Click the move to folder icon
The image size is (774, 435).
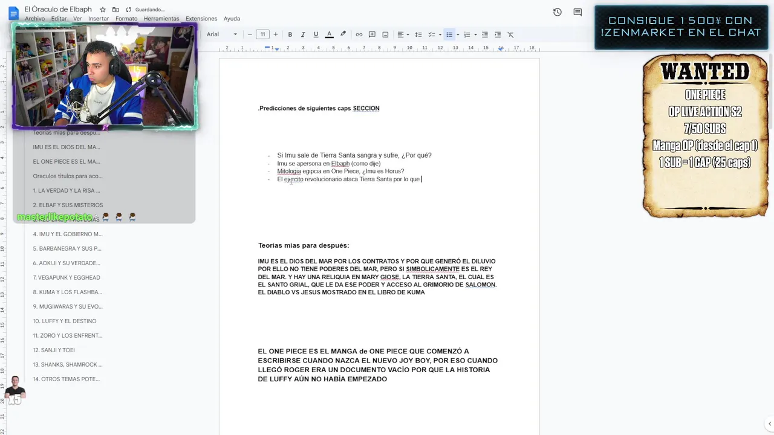tap(115, 10)
